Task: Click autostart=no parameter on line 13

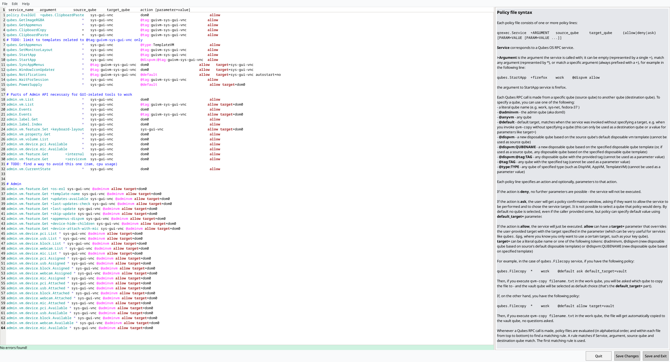Action: pos(268,75)
